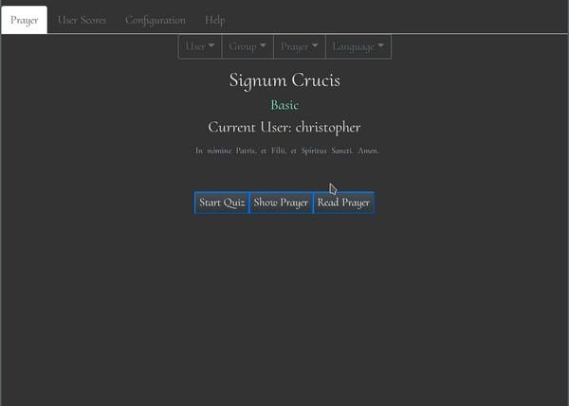Open the User Scores tab
The width and height of the screenshot is (569, 406).
(82, 20)
